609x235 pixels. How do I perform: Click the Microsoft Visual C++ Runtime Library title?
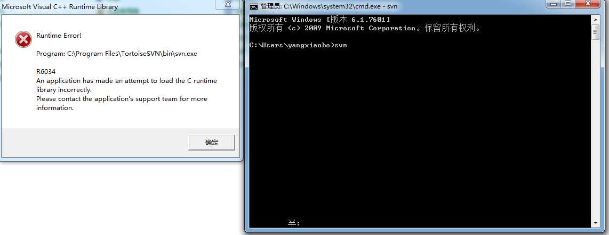click(x=60, y=6)
